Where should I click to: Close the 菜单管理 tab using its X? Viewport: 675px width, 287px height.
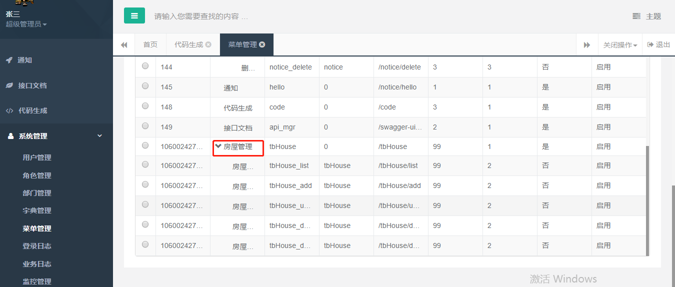pos(262,44)
